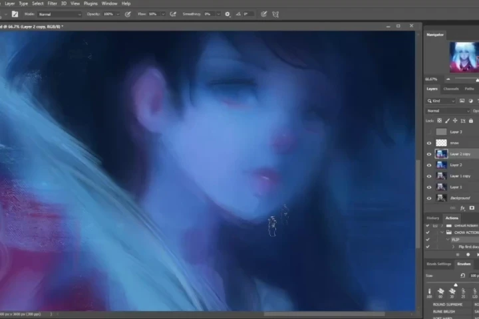Open the Plugins menu
This screenshot has height=319, width=479.
coord(90,3)
